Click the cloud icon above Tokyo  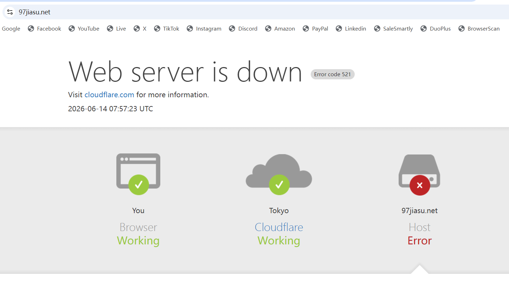pos(279,171)
